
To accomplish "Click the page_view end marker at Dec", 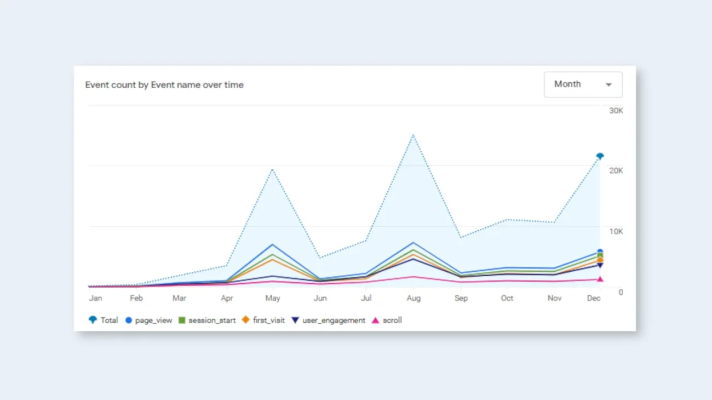I will [600, 252].
